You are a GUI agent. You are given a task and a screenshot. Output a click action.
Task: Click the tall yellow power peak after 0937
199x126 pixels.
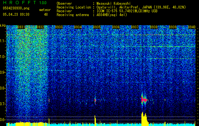145,119
